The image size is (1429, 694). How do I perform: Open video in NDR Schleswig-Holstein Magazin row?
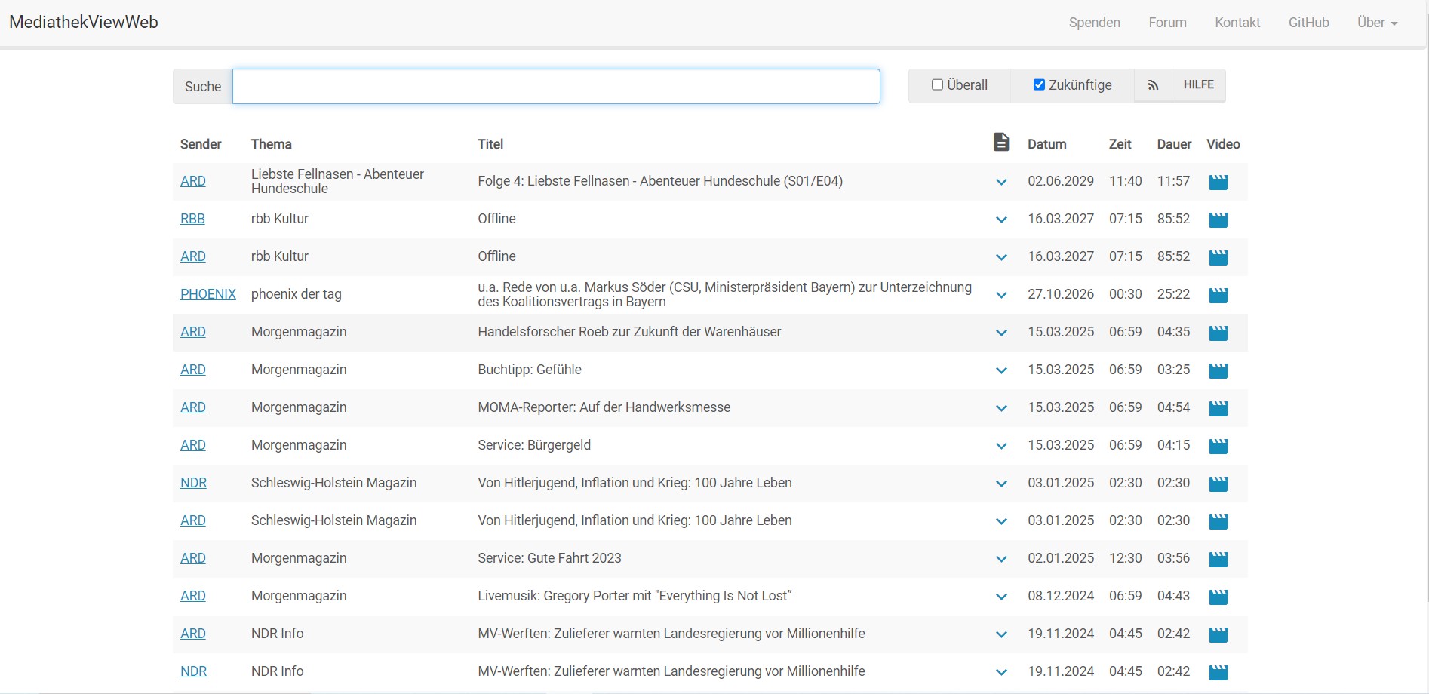click(1218, 484)
